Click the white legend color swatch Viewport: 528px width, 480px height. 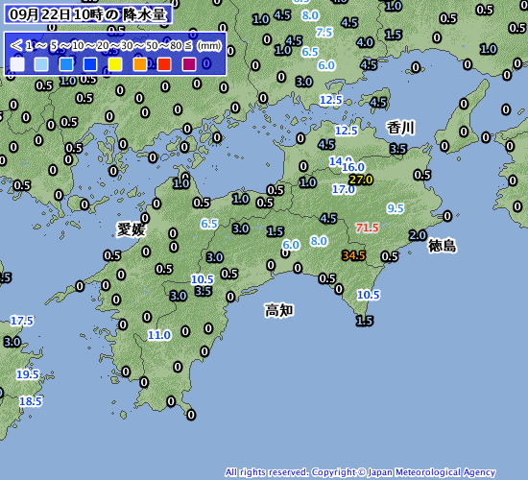pos(17,64)
